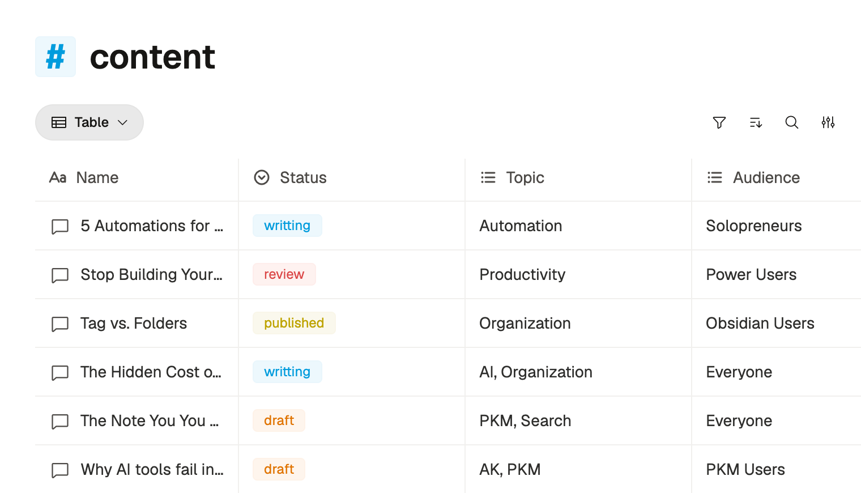
Task: Open the filter icon in toolbar
Action: (x=719, y=122)
